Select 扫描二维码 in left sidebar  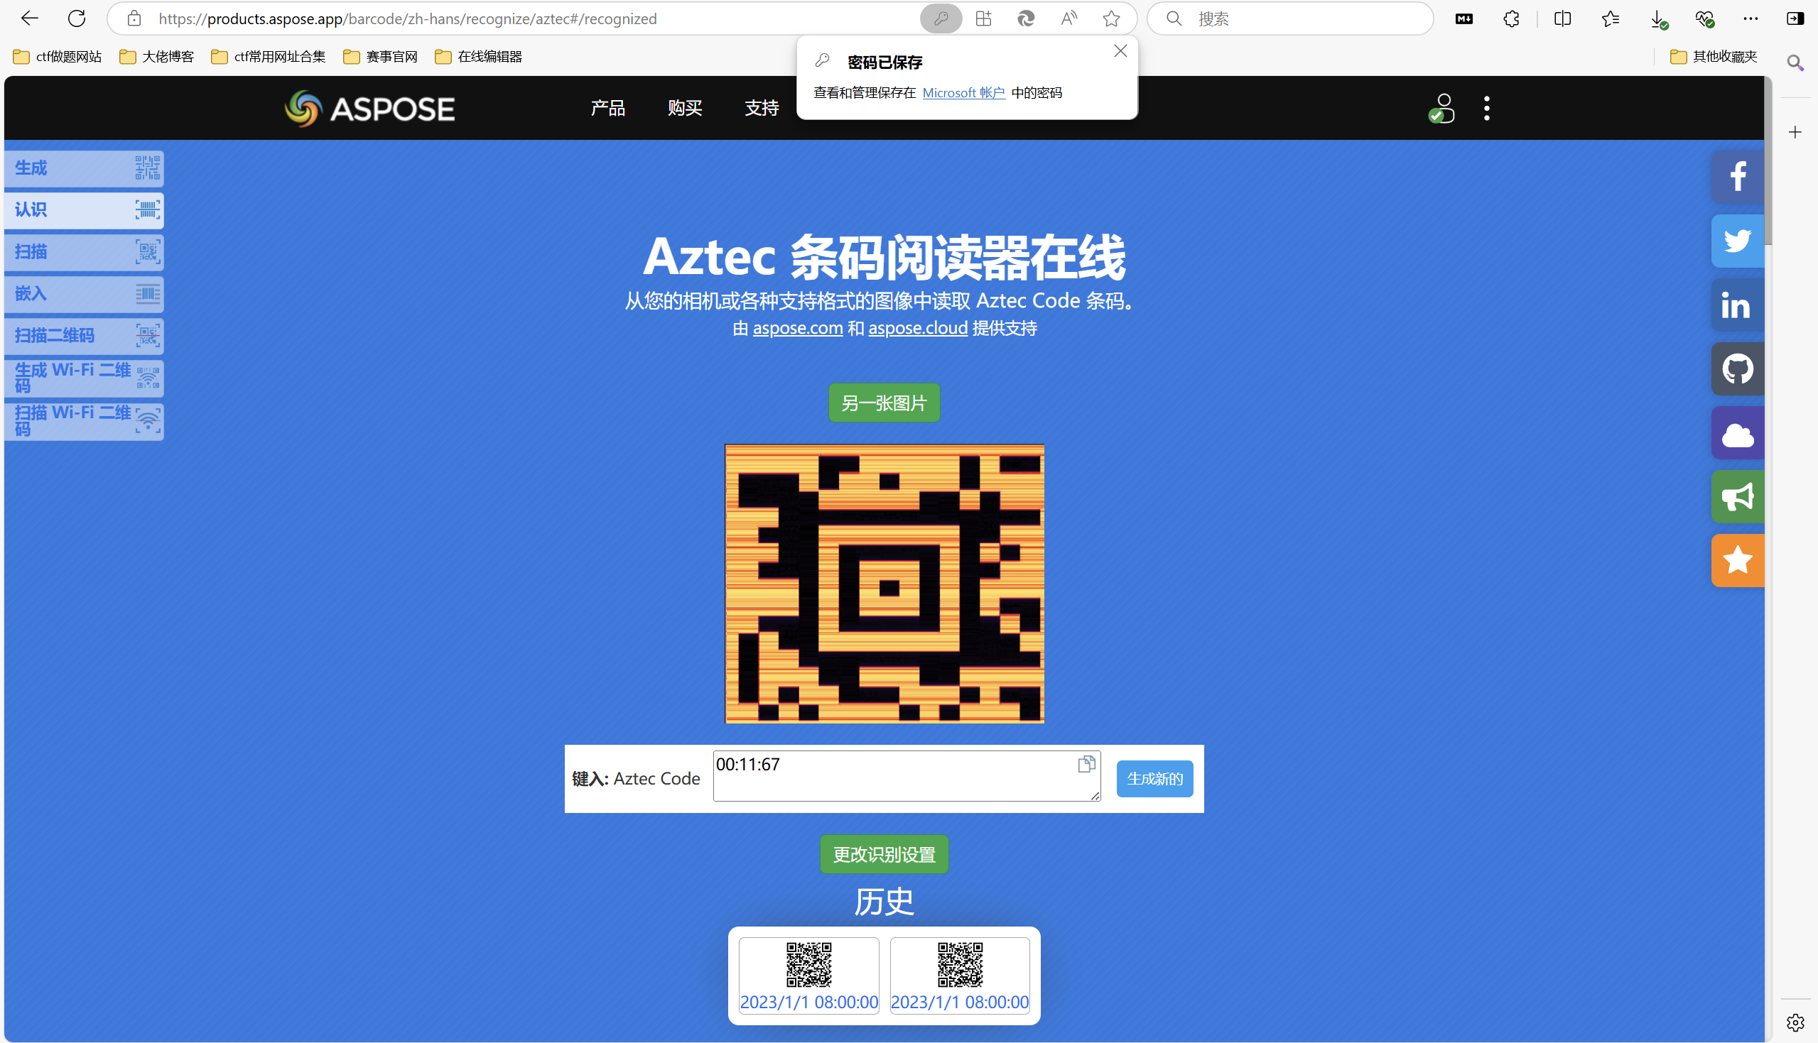point(84,336)
